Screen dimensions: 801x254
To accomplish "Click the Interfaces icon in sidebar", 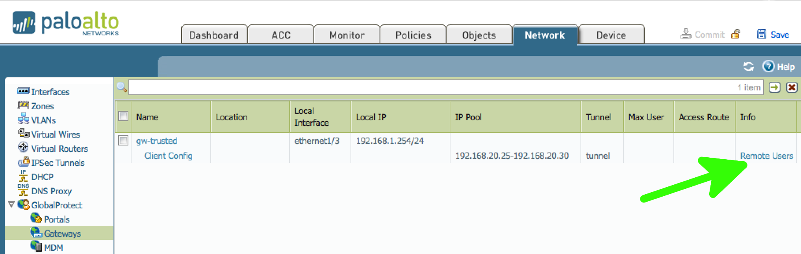I will 23,91.
